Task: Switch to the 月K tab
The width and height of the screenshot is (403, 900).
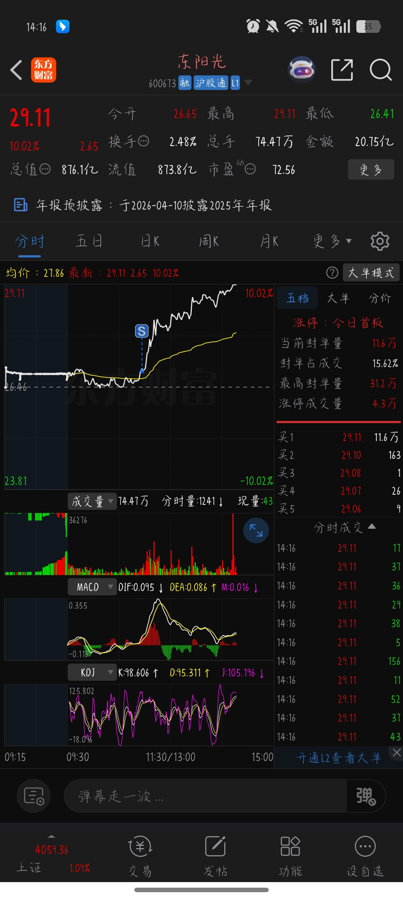Action: coord(269,241)
